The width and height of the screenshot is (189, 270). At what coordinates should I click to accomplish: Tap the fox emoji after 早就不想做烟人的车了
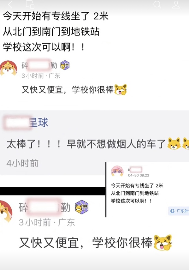[174, 143]
